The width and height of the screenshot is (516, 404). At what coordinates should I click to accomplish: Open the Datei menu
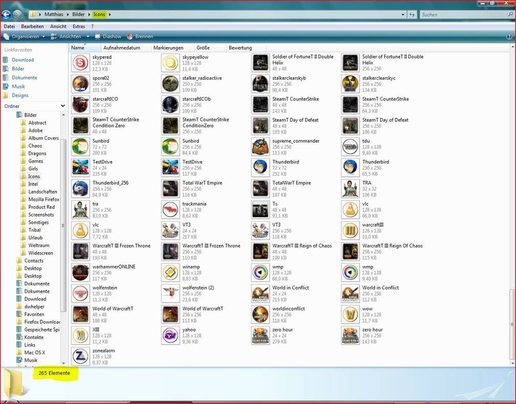point(9,27)
